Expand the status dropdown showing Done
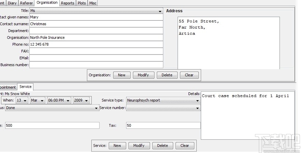The height and width of the screenshot is (153, 301). [52, 108]
